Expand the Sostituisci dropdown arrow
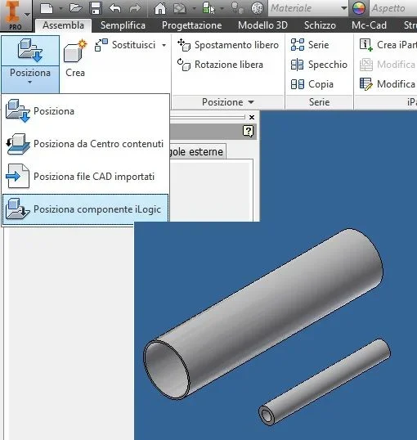 [x=164, y=45]
